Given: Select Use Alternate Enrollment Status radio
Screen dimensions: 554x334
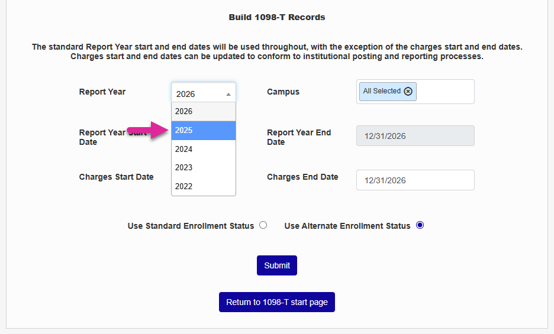Looking at the screenshot, I should (420, 225).
